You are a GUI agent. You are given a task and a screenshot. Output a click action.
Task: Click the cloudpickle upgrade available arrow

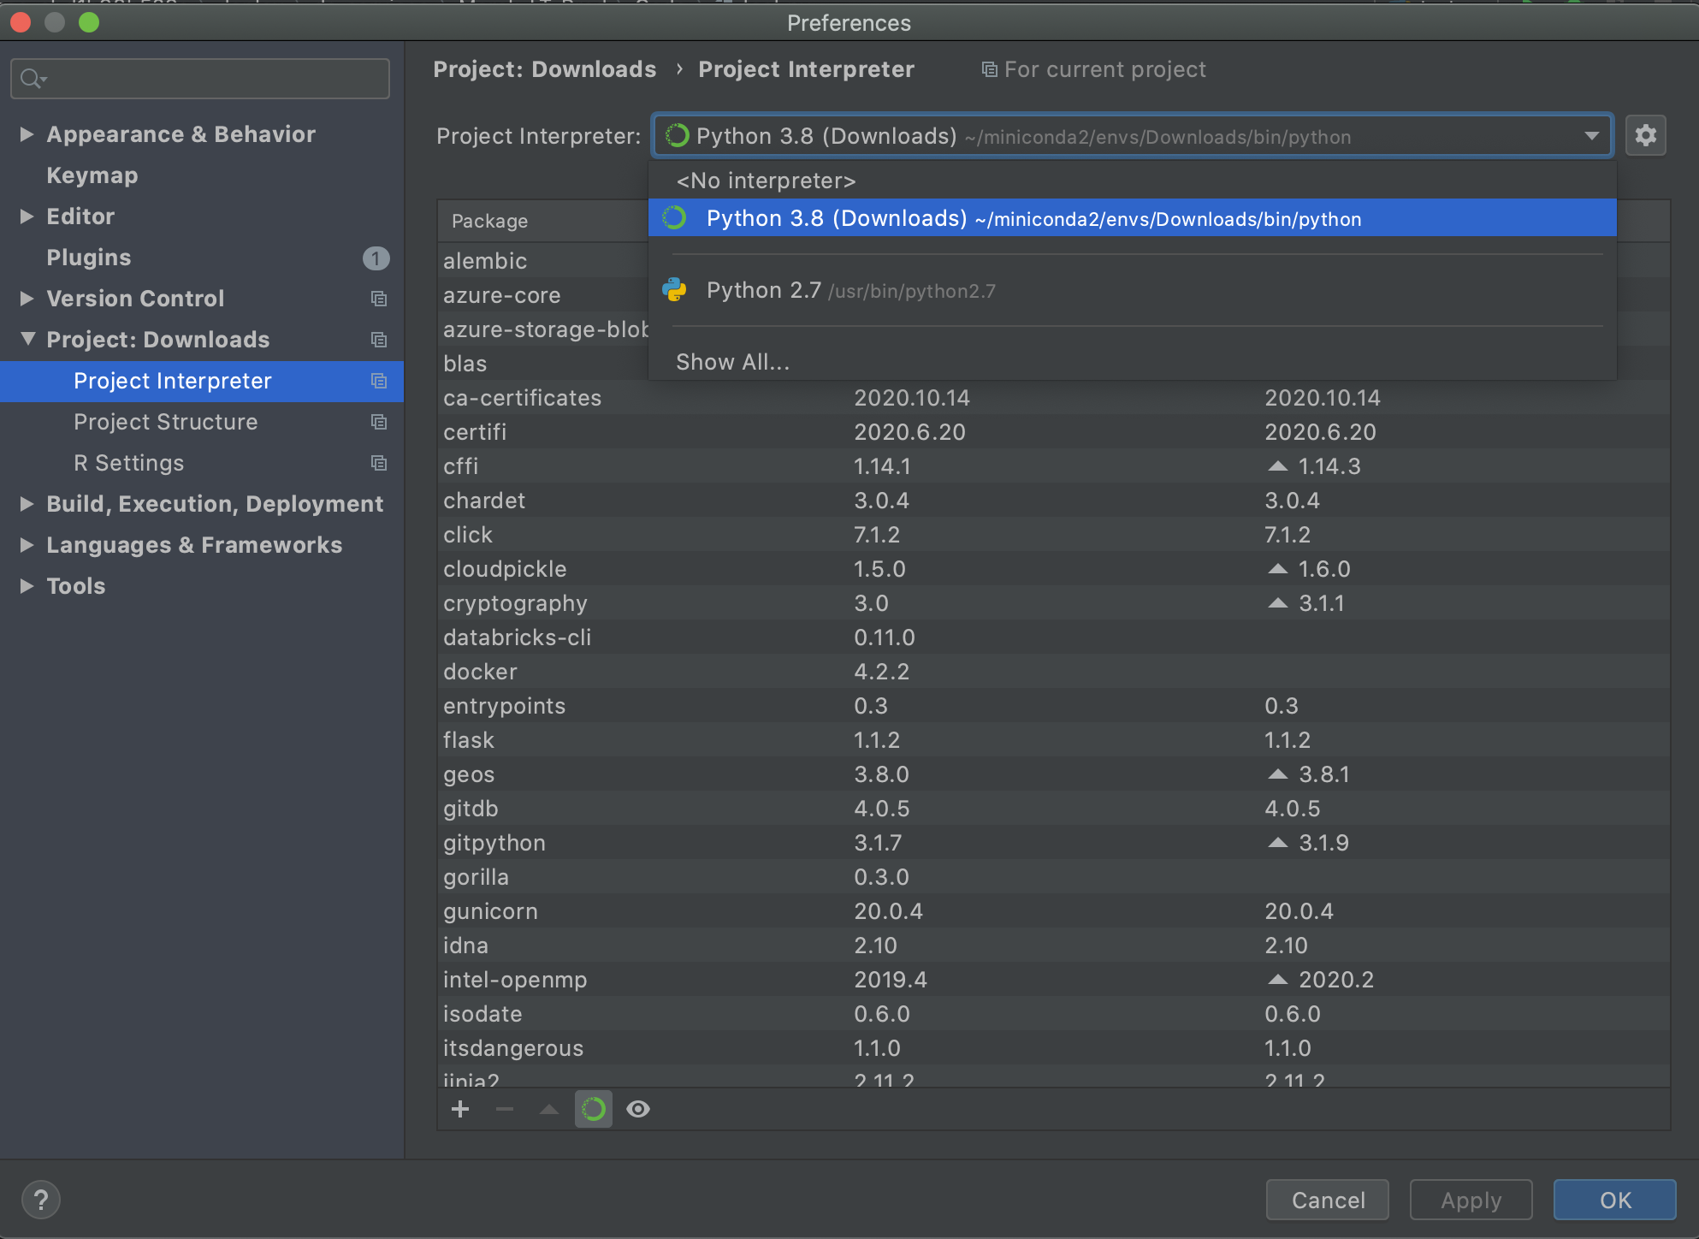click(x=1277, y=569)
